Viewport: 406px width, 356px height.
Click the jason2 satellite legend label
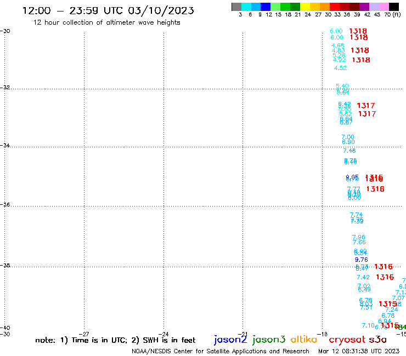click(x=230, y=340)
